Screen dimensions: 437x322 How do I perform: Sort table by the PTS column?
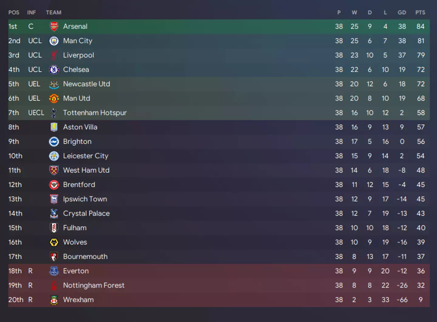pos(420,12)
